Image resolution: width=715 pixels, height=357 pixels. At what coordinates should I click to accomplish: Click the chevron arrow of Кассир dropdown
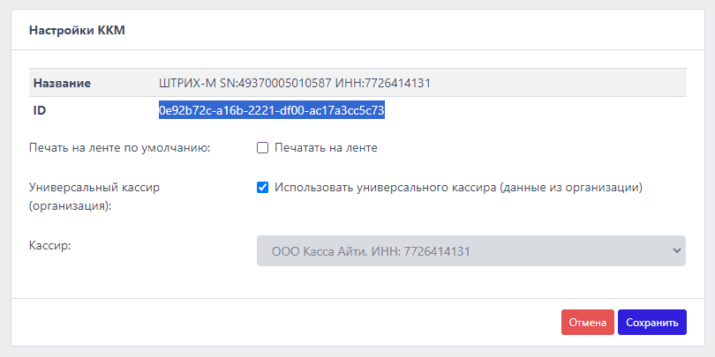click(676, 251)
